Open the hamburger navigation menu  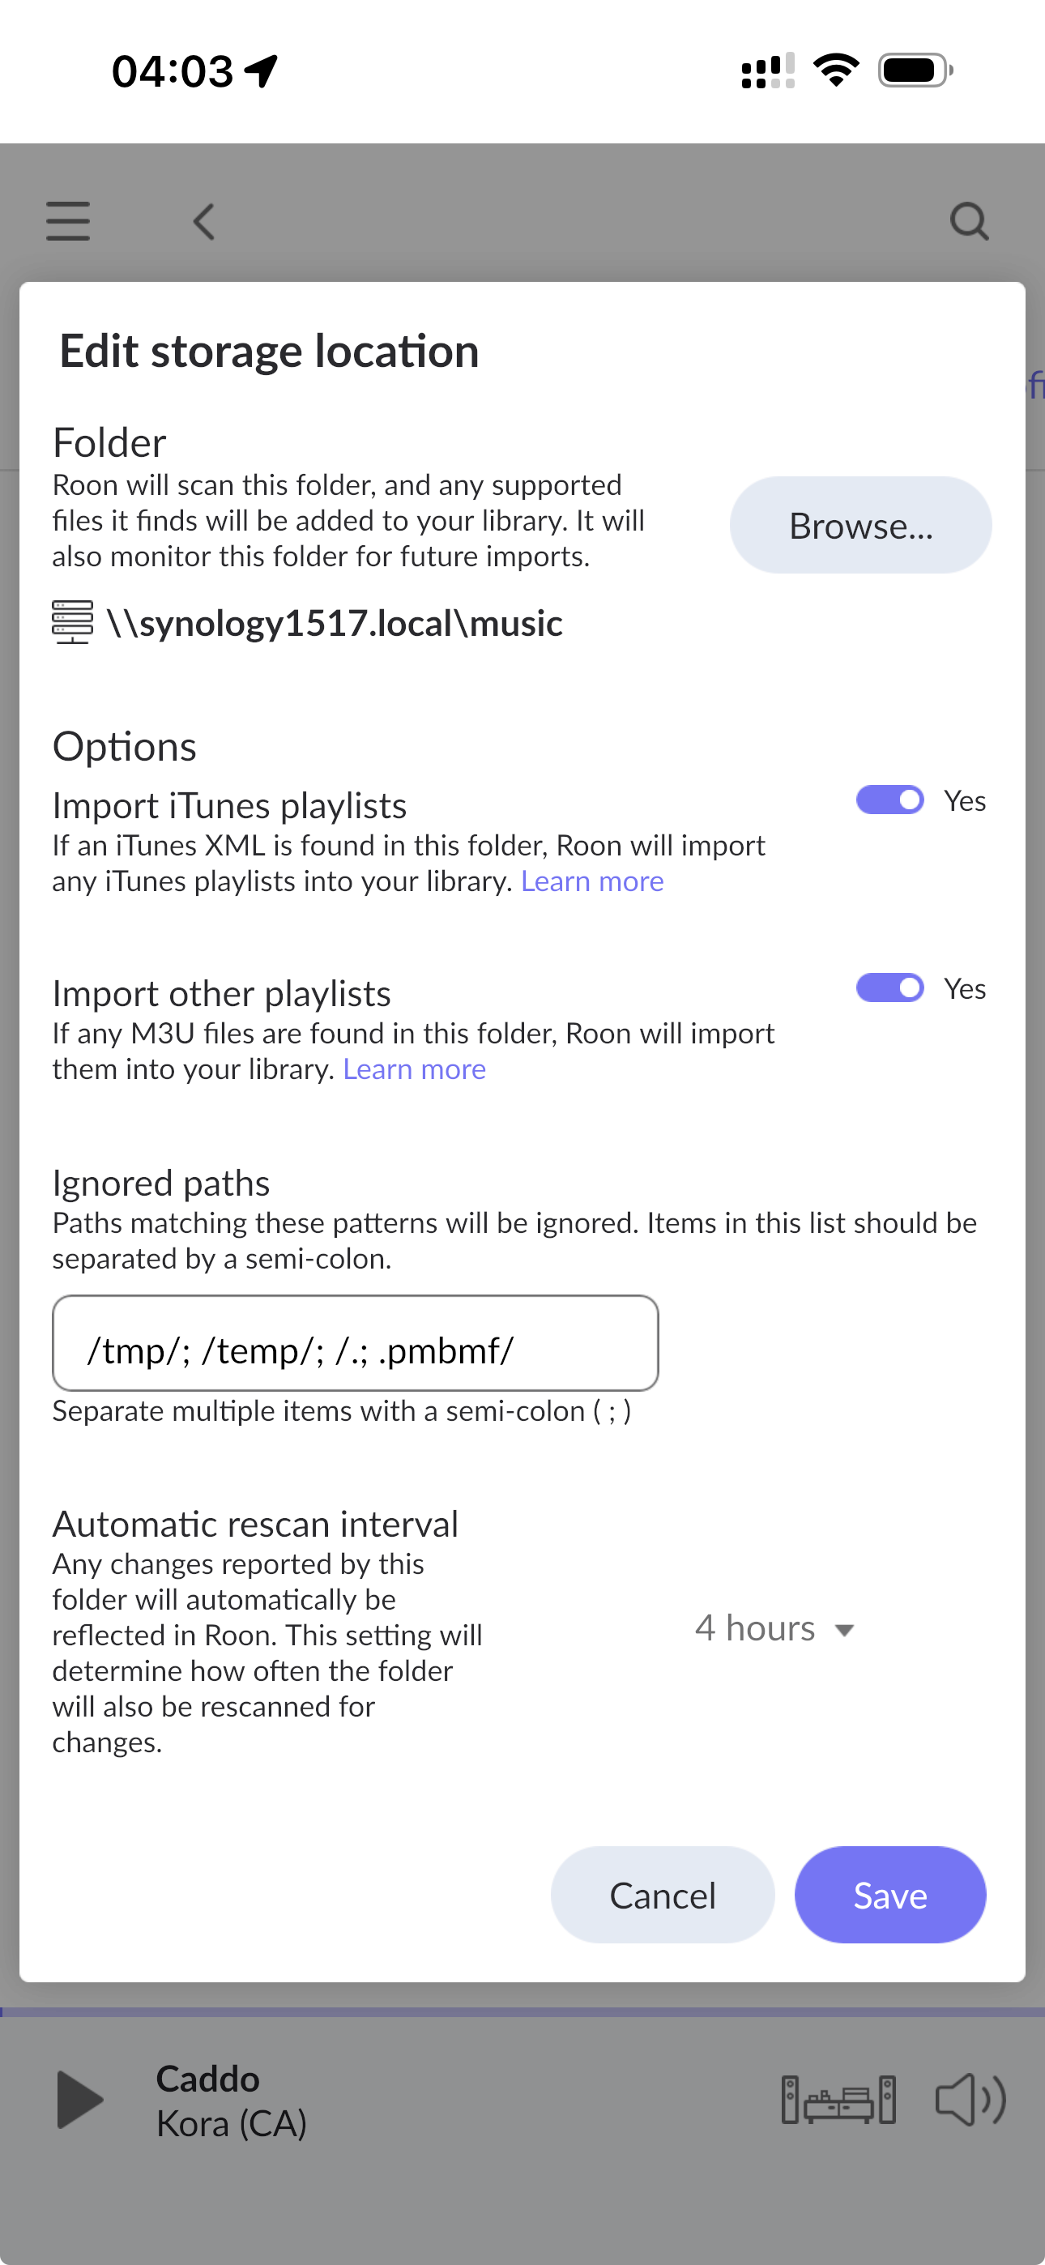(68, 220)
